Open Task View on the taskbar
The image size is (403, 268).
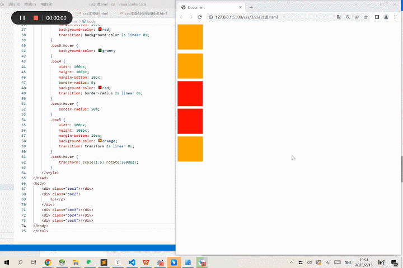point(34,262)
